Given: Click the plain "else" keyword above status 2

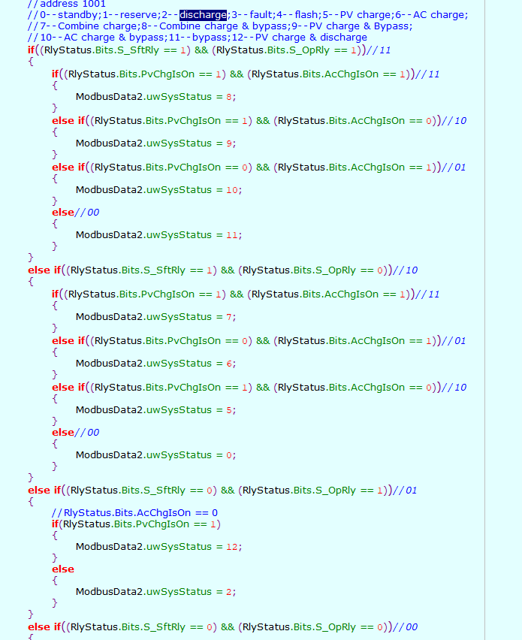Looking at the screenshot, I should (63, 569).
